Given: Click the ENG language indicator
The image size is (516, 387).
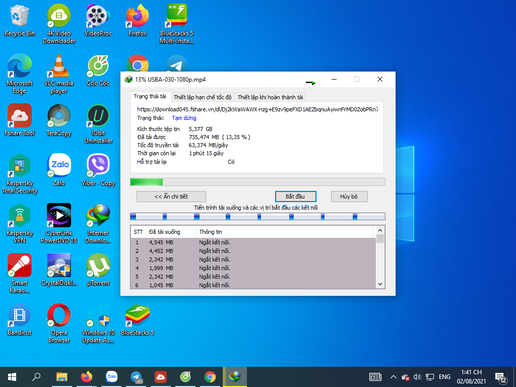Looking at the screenshot, I should click(444, 377).
